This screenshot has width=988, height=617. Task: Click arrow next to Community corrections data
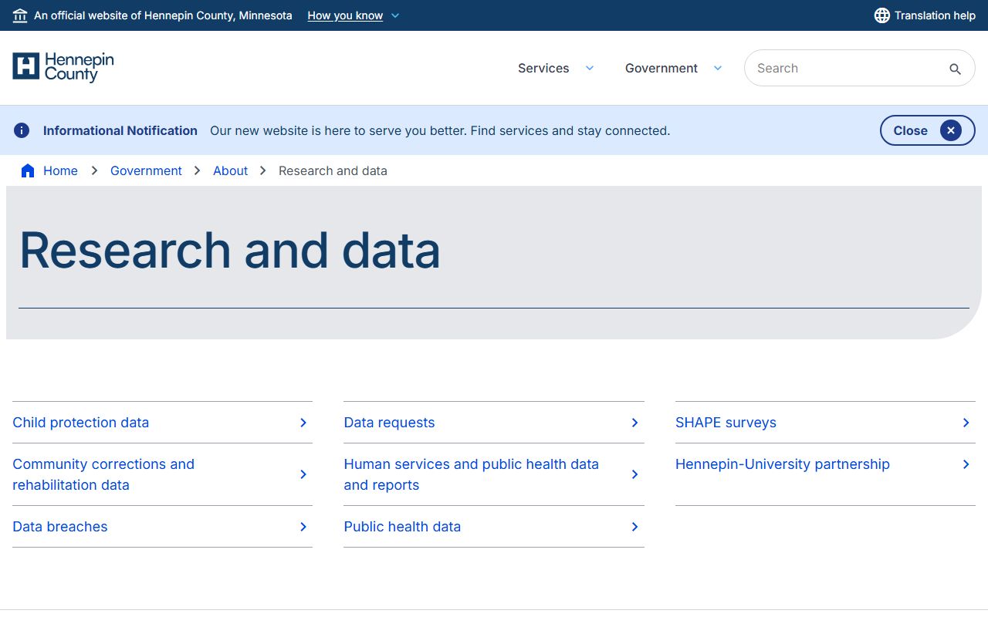coord(303,474)
